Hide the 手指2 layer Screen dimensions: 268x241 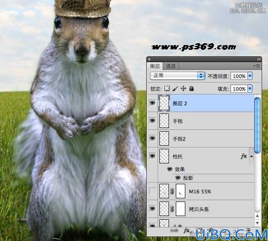coord(152,138)
